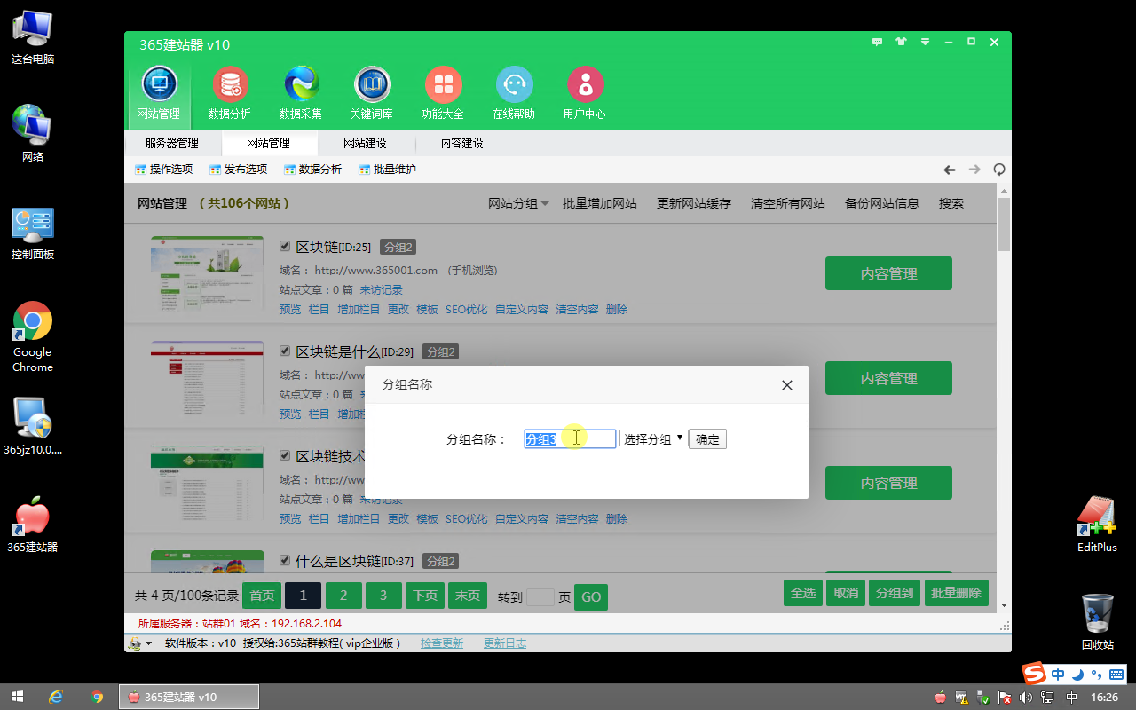Switch to the 内容建设 tab
This screenshot has height=710, width=1136.
click(x=462, y=143)
